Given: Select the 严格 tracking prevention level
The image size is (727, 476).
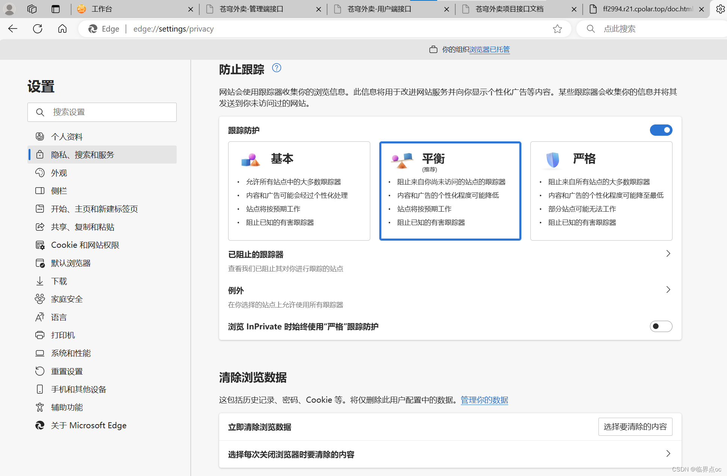Looking at the screenshot, I should click(x=601, y=191).
